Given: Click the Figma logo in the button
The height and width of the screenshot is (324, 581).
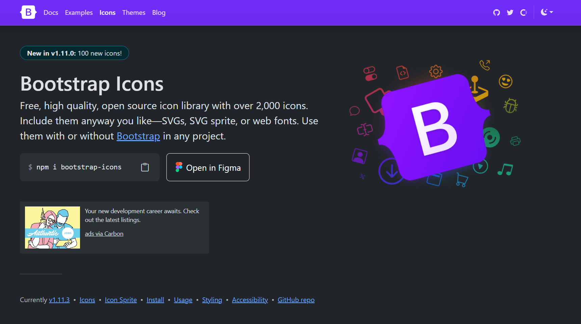Looking at the screenshot, I should tap(179, 167).
